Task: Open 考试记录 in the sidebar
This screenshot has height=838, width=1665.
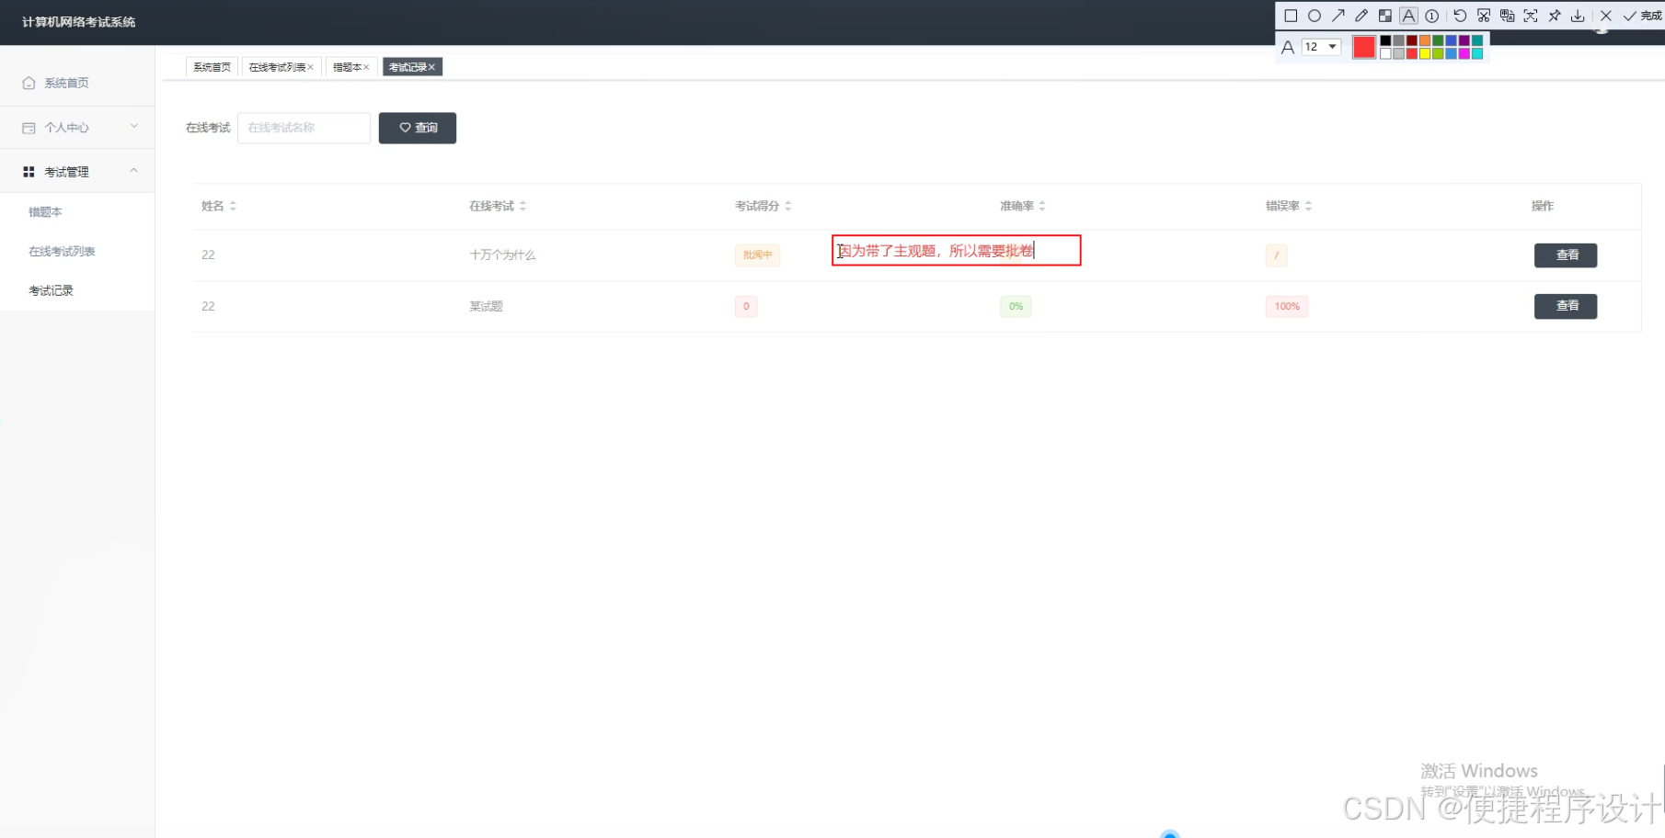Action: pyautogui.click(x=77, y=290)
